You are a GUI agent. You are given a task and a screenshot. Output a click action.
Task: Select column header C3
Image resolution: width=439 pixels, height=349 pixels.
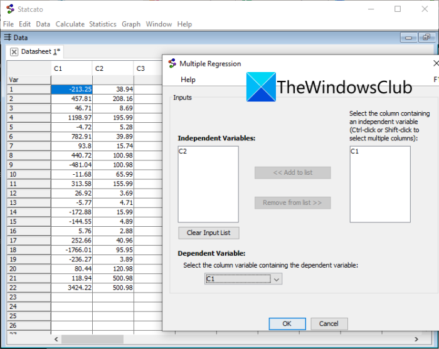pyautogui.click(x=148, y=68)
